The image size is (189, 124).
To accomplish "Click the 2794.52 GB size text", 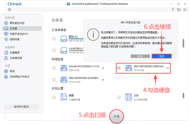I will coord(74,82).
